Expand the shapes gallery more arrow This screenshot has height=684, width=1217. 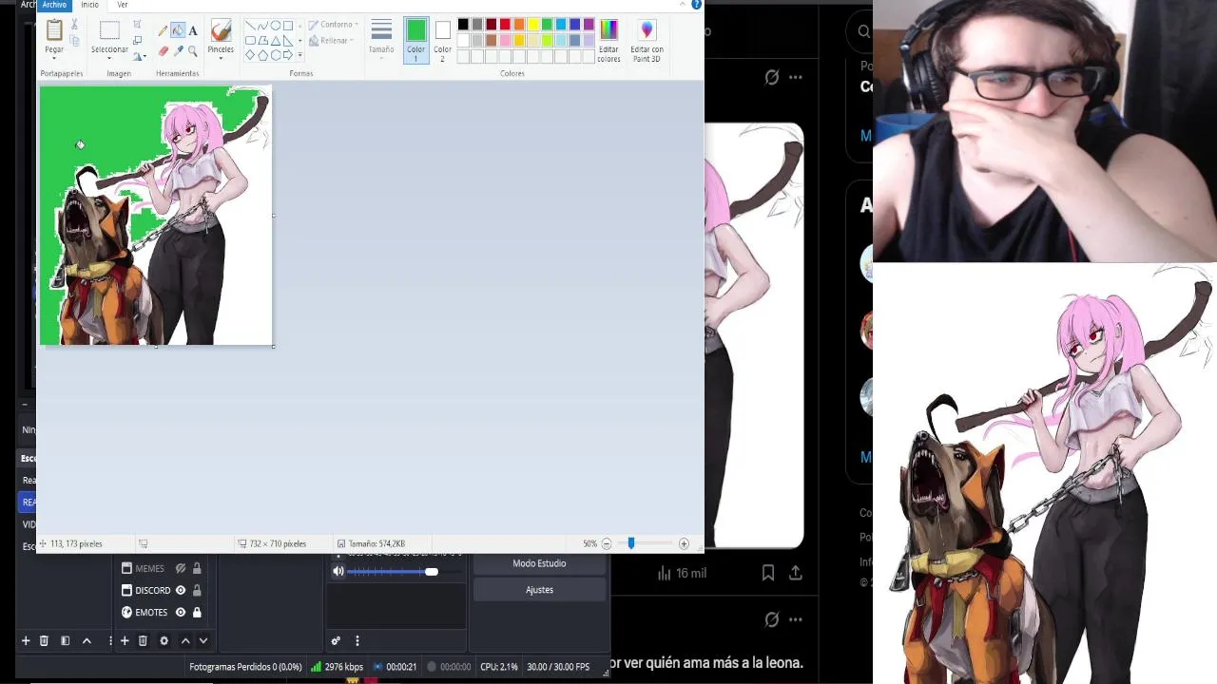click(x=300, y=54)
